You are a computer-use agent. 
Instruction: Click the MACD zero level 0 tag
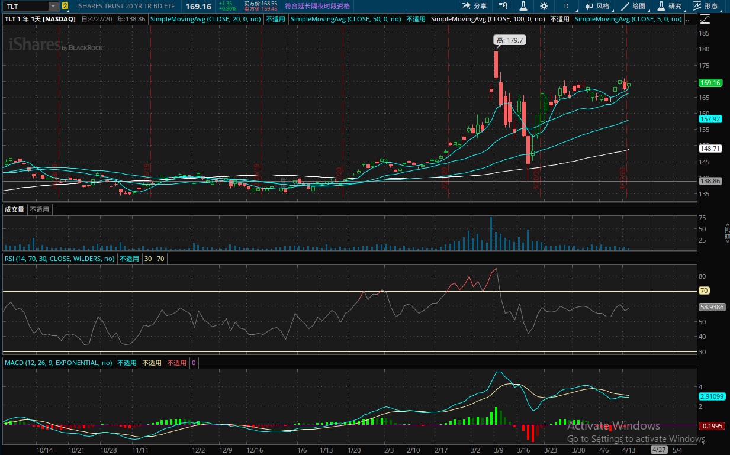[x=193, y=363]
